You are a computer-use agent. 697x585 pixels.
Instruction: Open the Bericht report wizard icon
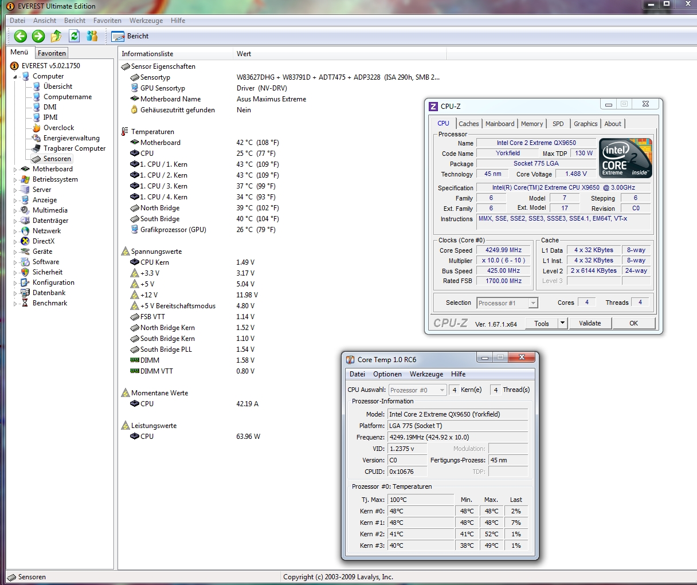pyautogui.click(x=118, y=36)
